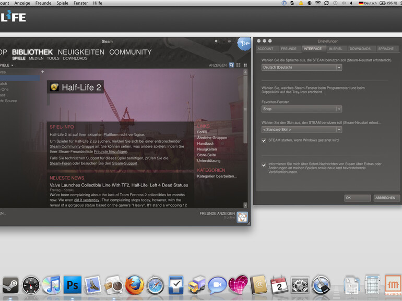Click the blue 'Neu' badge
Viewport: 402px width, 301px height.
tap(244, 44)
